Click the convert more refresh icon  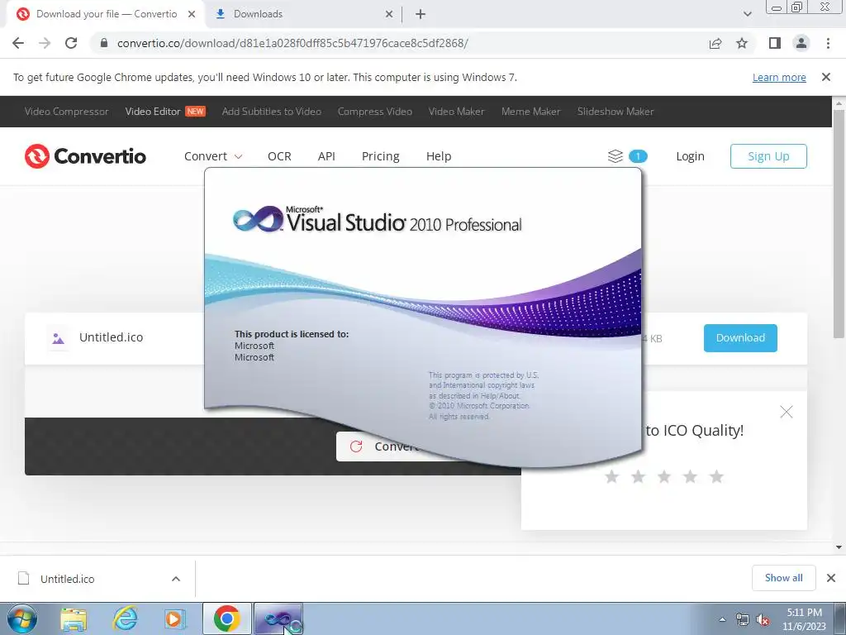click(x=356, y=446)
